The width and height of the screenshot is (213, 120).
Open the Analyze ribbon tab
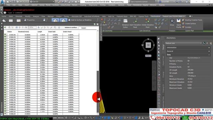[x=36, y=16]
